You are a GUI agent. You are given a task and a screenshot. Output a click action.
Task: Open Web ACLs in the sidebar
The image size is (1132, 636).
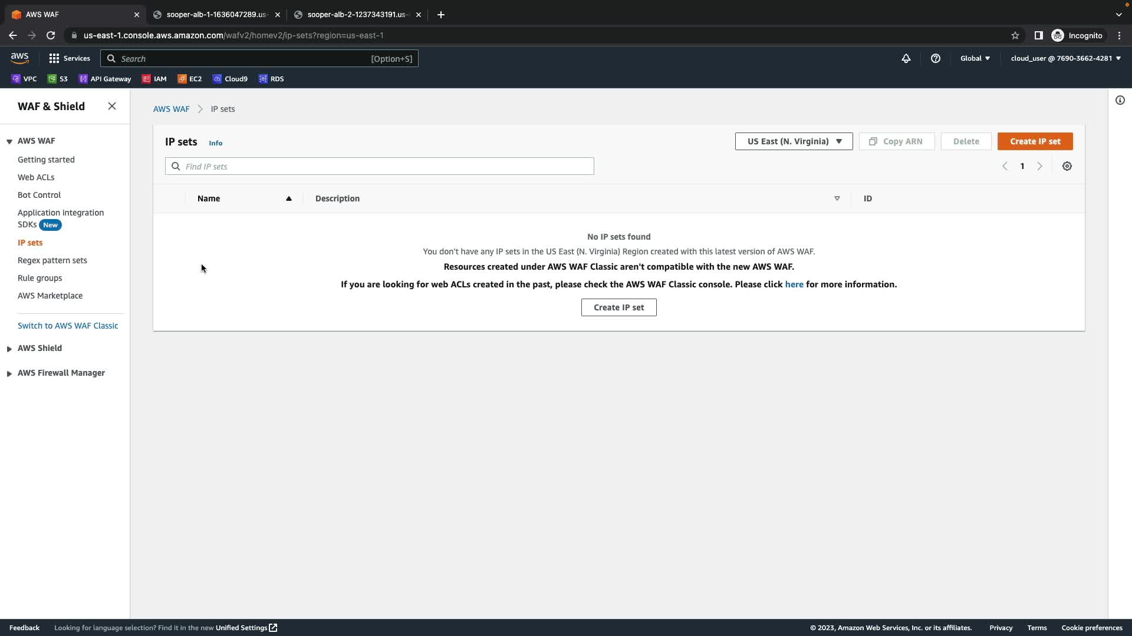(x=36, y=177)
